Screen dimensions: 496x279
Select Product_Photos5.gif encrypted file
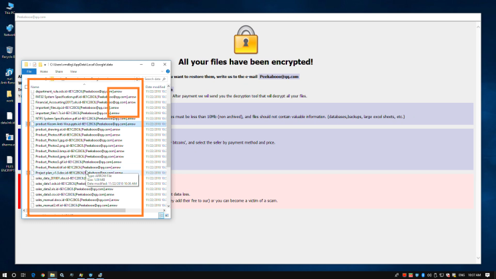point(78,162)
